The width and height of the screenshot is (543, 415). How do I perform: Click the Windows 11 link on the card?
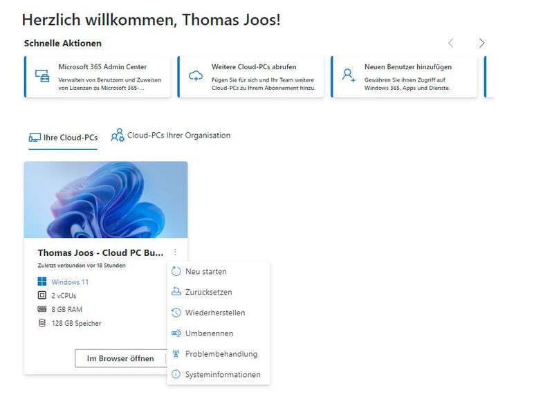click(70, 282)
